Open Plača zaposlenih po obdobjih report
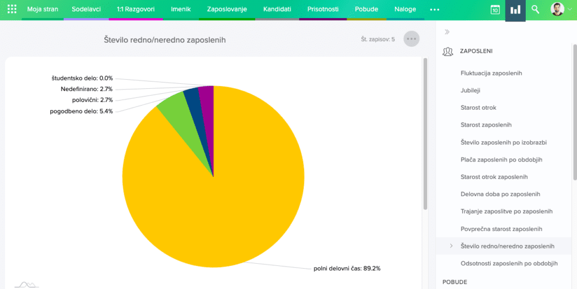 [x=501, y=160]
